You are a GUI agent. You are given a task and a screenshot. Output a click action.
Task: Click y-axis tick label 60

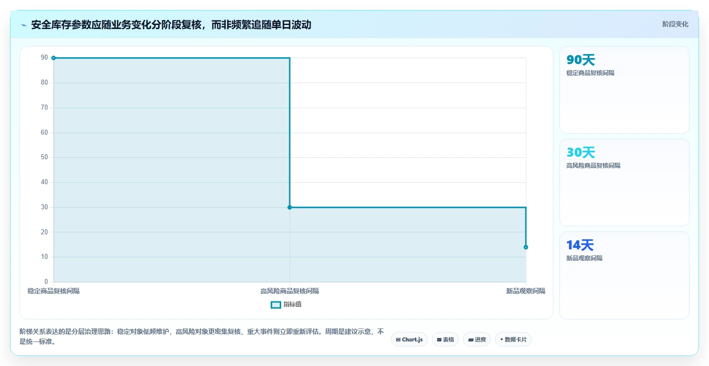[x=45, y=133]
